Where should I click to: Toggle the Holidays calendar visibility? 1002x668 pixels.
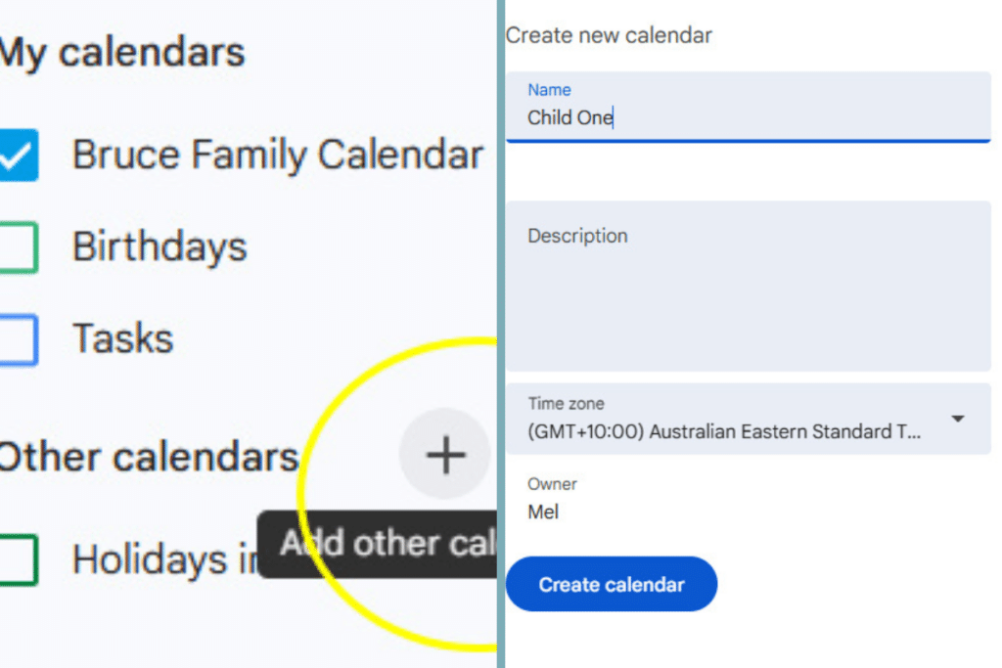[x=20, y=558]
